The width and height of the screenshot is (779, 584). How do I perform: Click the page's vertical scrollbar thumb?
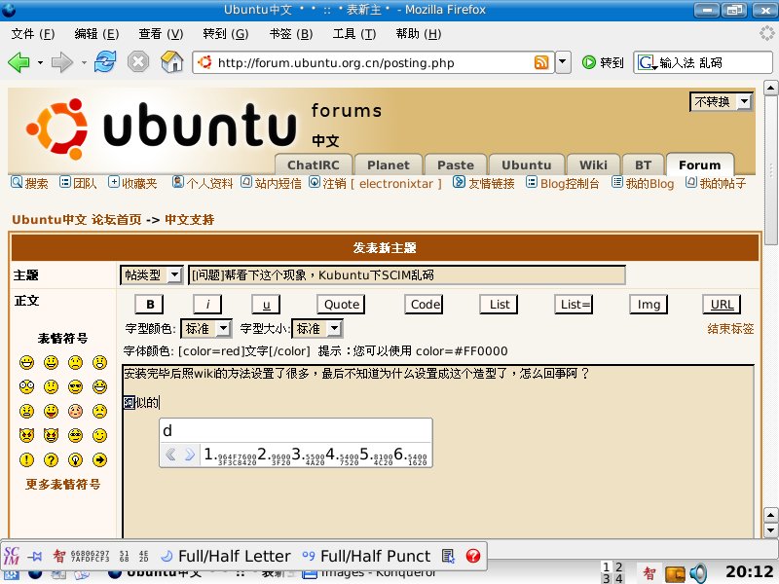pyautogui.click(x=771, y=169)
